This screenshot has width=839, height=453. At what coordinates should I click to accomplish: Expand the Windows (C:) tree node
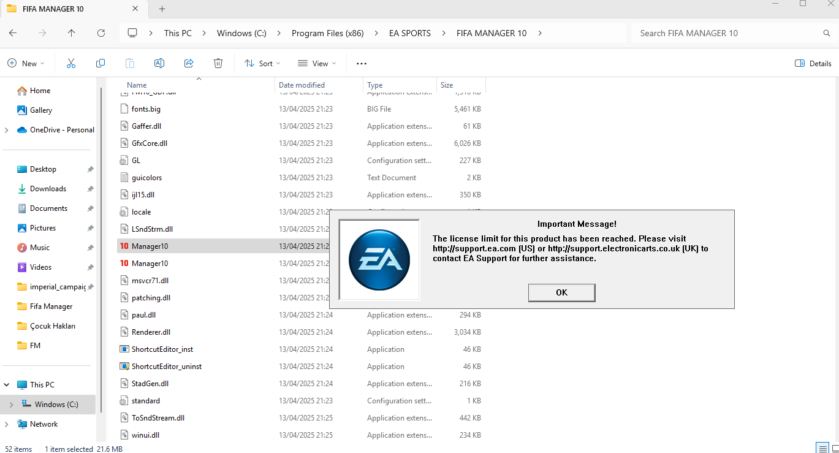tap(11, 405)
